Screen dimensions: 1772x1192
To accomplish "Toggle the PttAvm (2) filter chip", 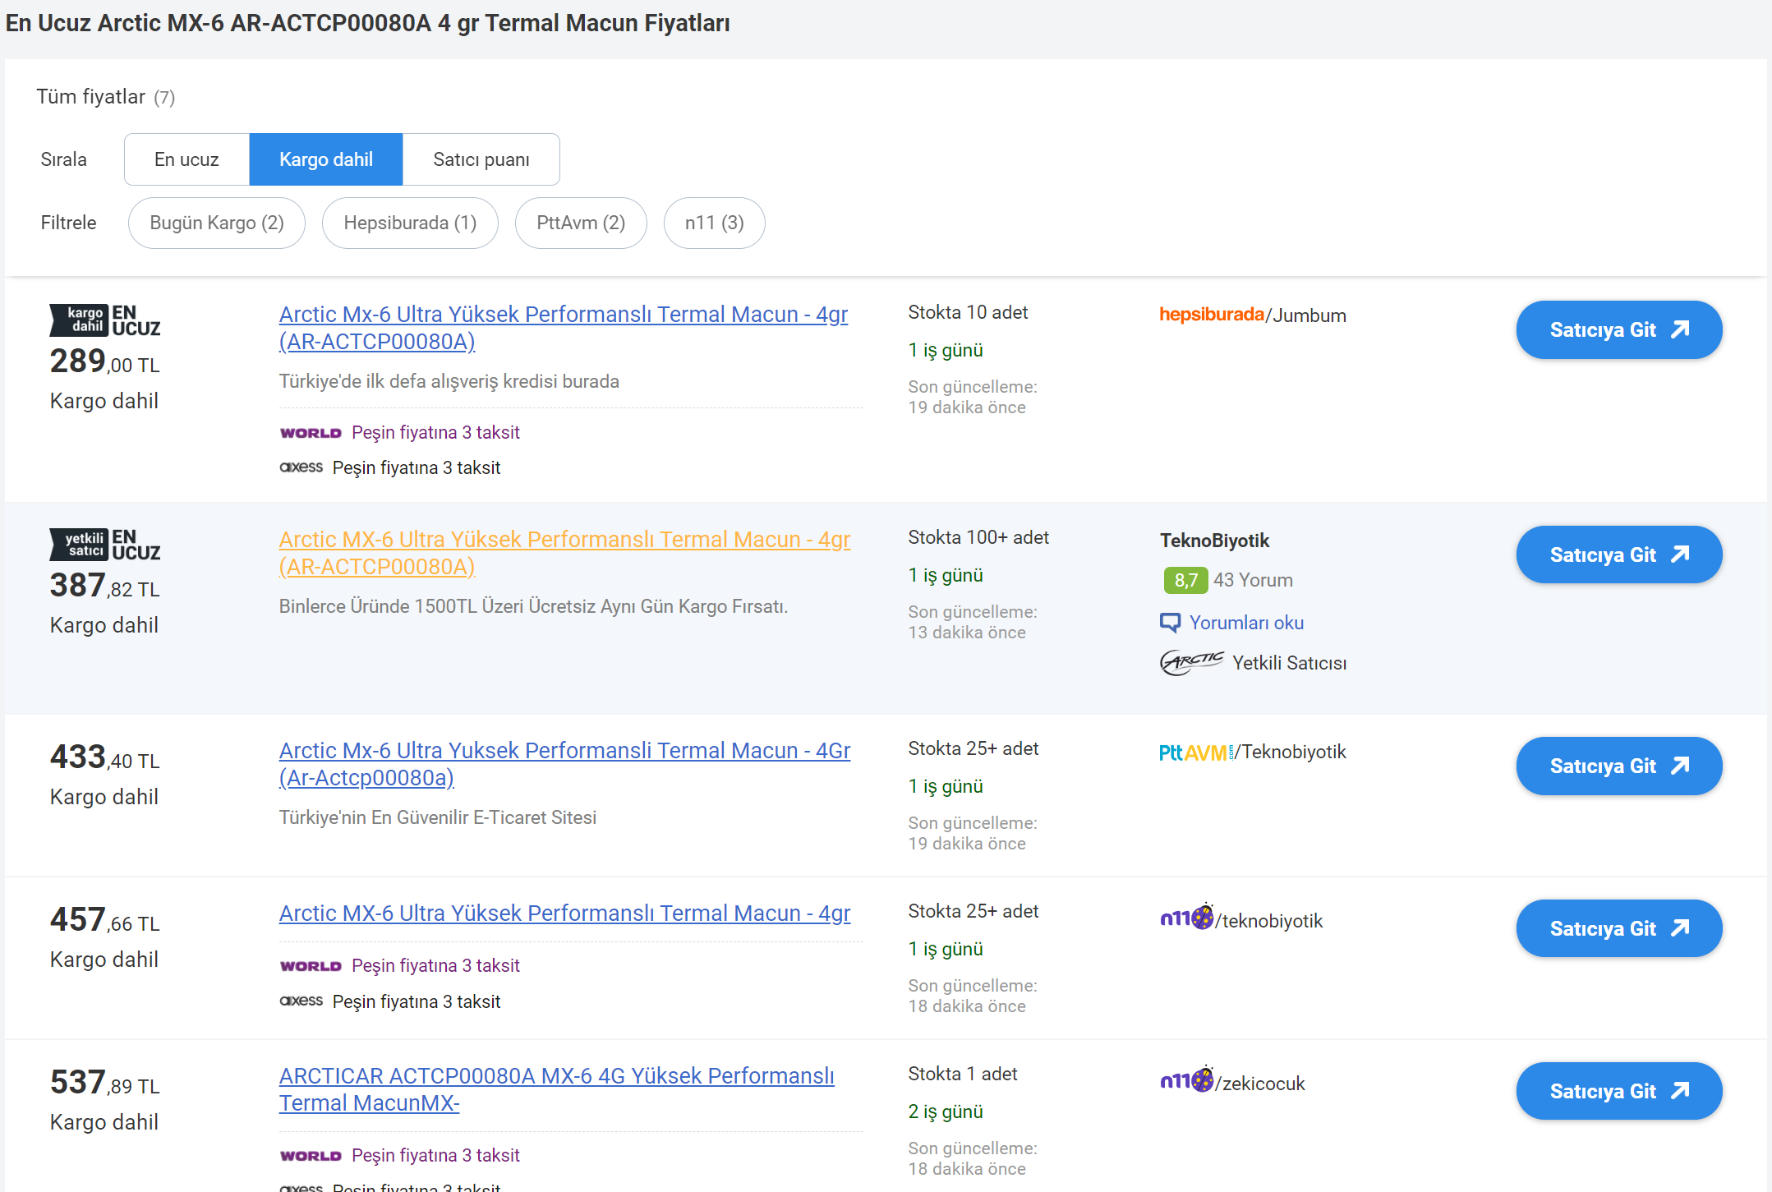I will click(581, 223).
